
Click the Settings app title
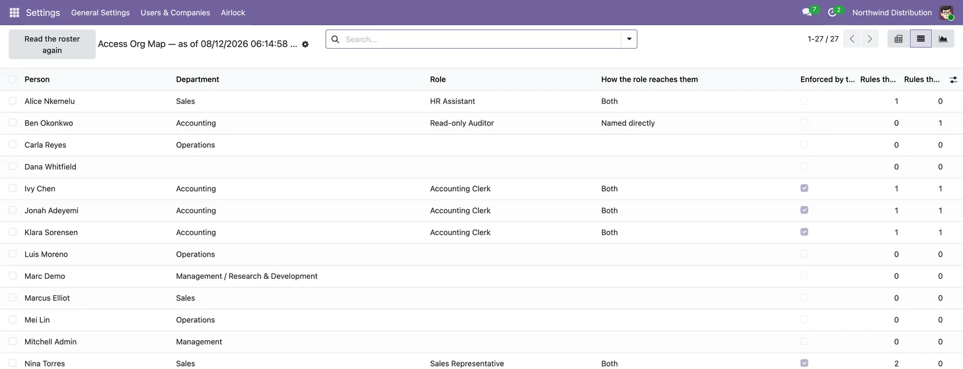tap(43, 13)
